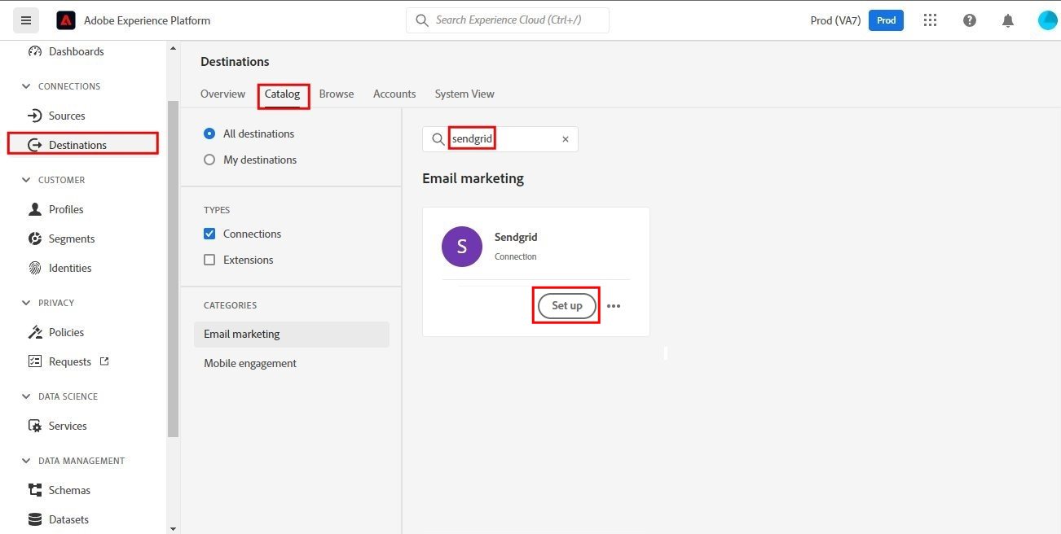Collapse the PRIVACY nav section
The width and height of the screenshot is (1061, 534).
[26, 303]
